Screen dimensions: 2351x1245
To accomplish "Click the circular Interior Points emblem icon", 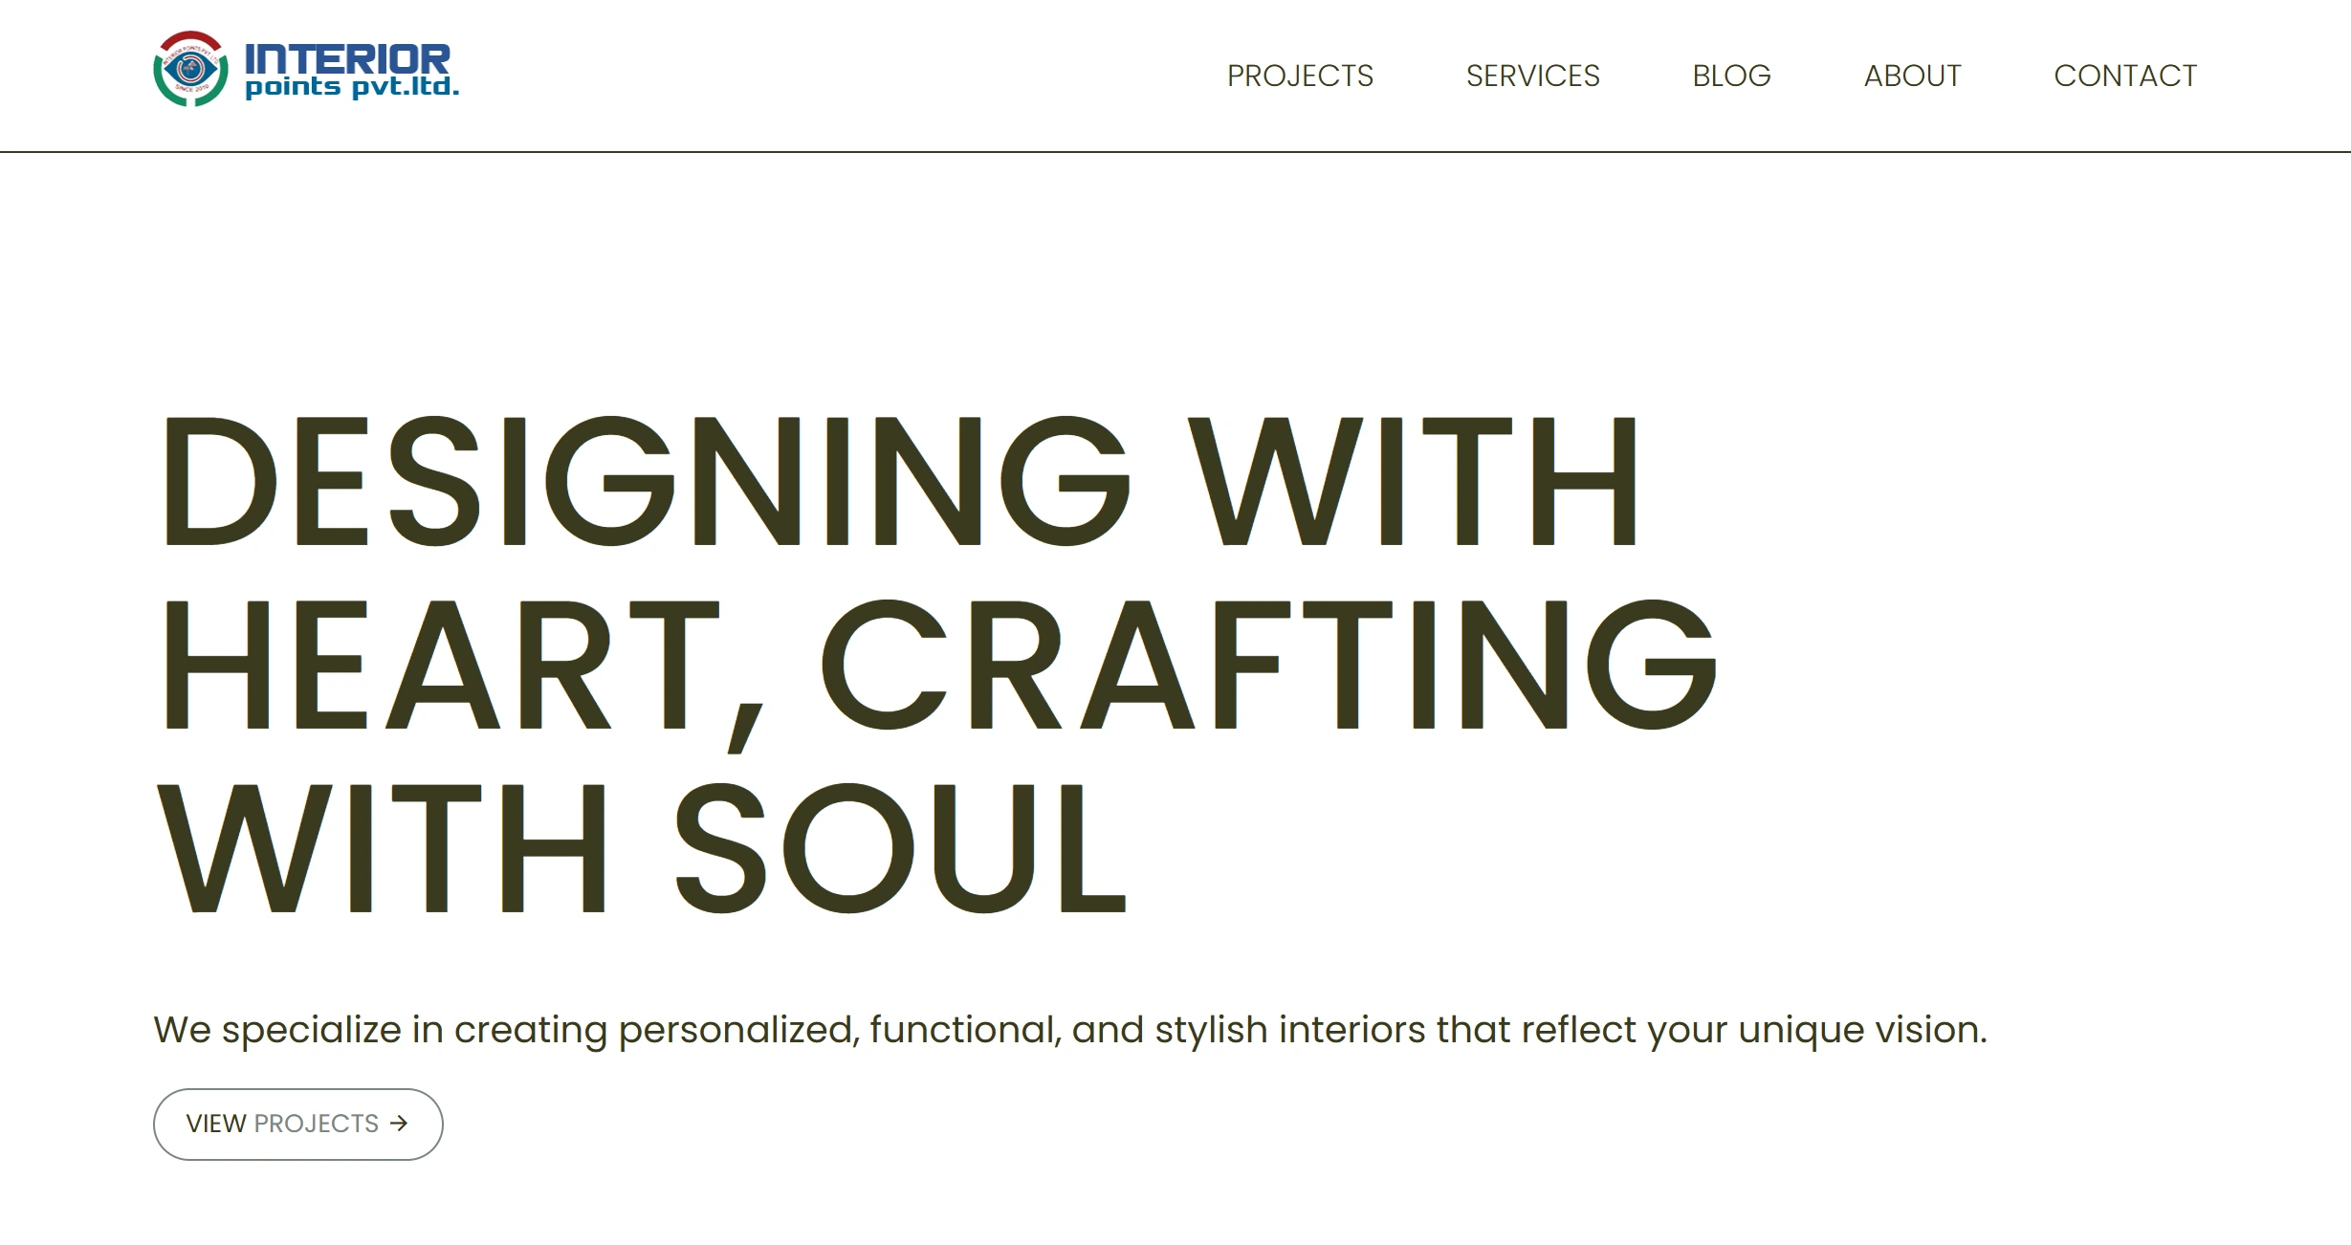I will pyautogui.click(x=190, y=69).
